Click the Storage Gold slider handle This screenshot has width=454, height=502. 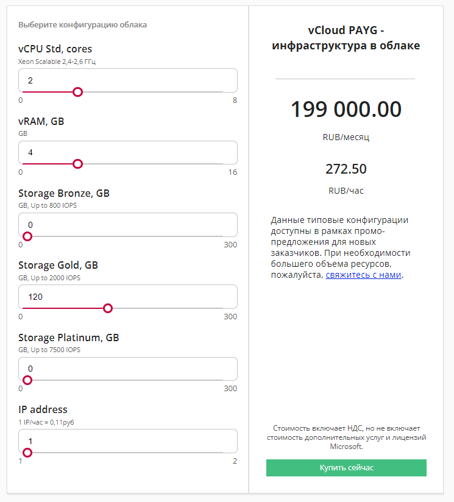108,308
